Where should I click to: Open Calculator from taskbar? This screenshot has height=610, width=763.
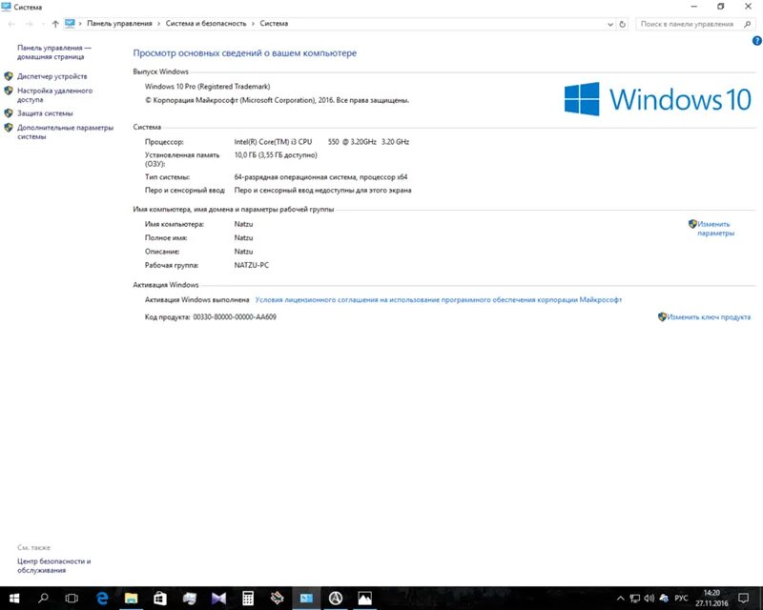coord(248,599)
